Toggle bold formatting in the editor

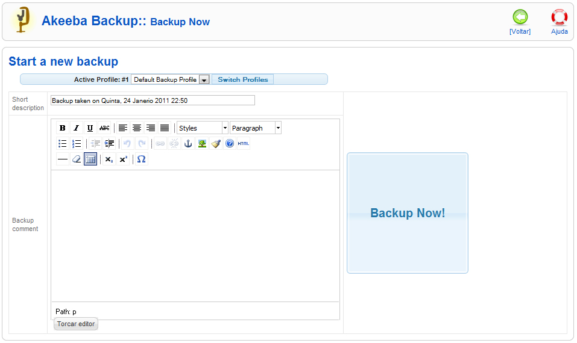click(63, 128)
